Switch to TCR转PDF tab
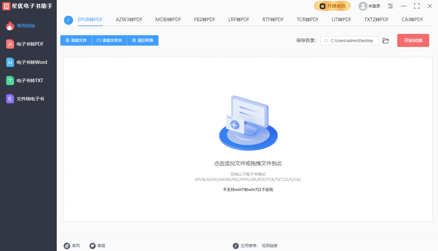The width and height of the screenshot is (438, 251). coord(308,20)
